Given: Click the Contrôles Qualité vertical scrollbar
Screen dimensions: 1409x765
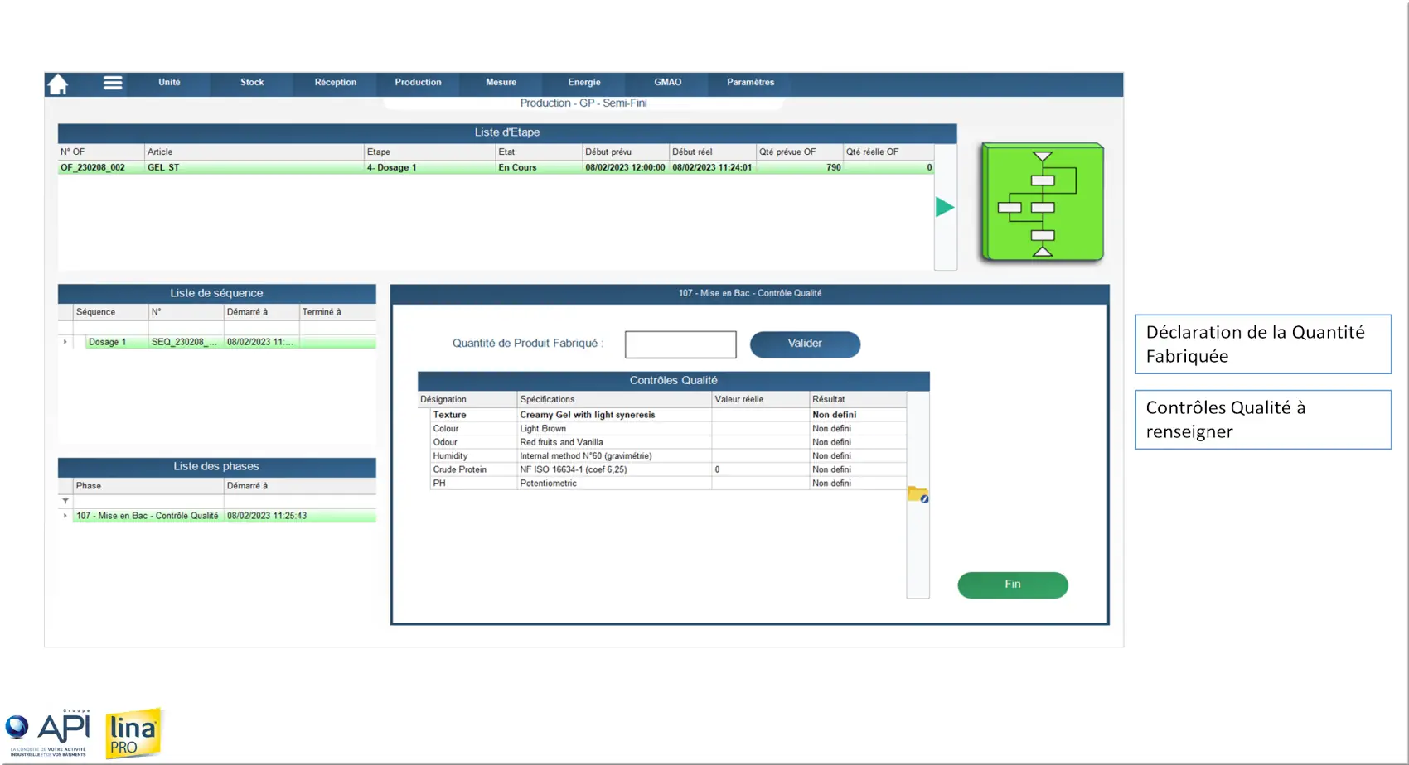Looking at the screenshot, I should 918,494.
